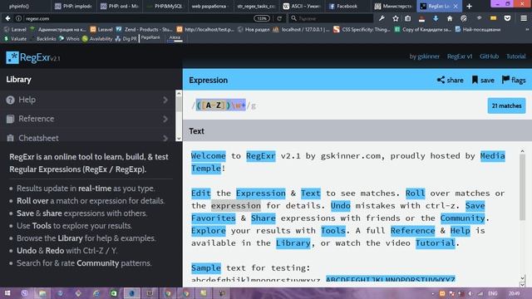Click the Whois toolbar item
Image resolution: width=532 pixels, height=299 pixels.
(69, 39)
